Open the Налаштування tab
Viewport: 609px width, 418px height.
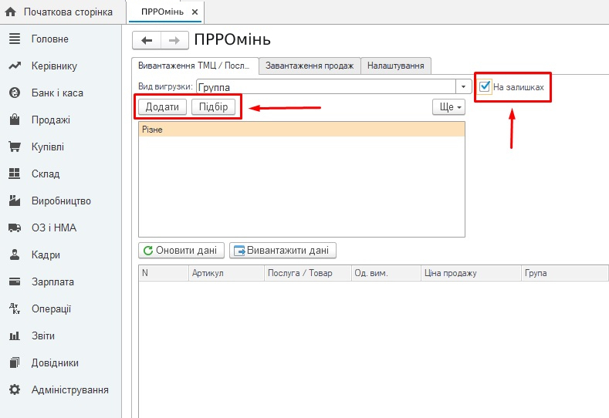(394, 66)
